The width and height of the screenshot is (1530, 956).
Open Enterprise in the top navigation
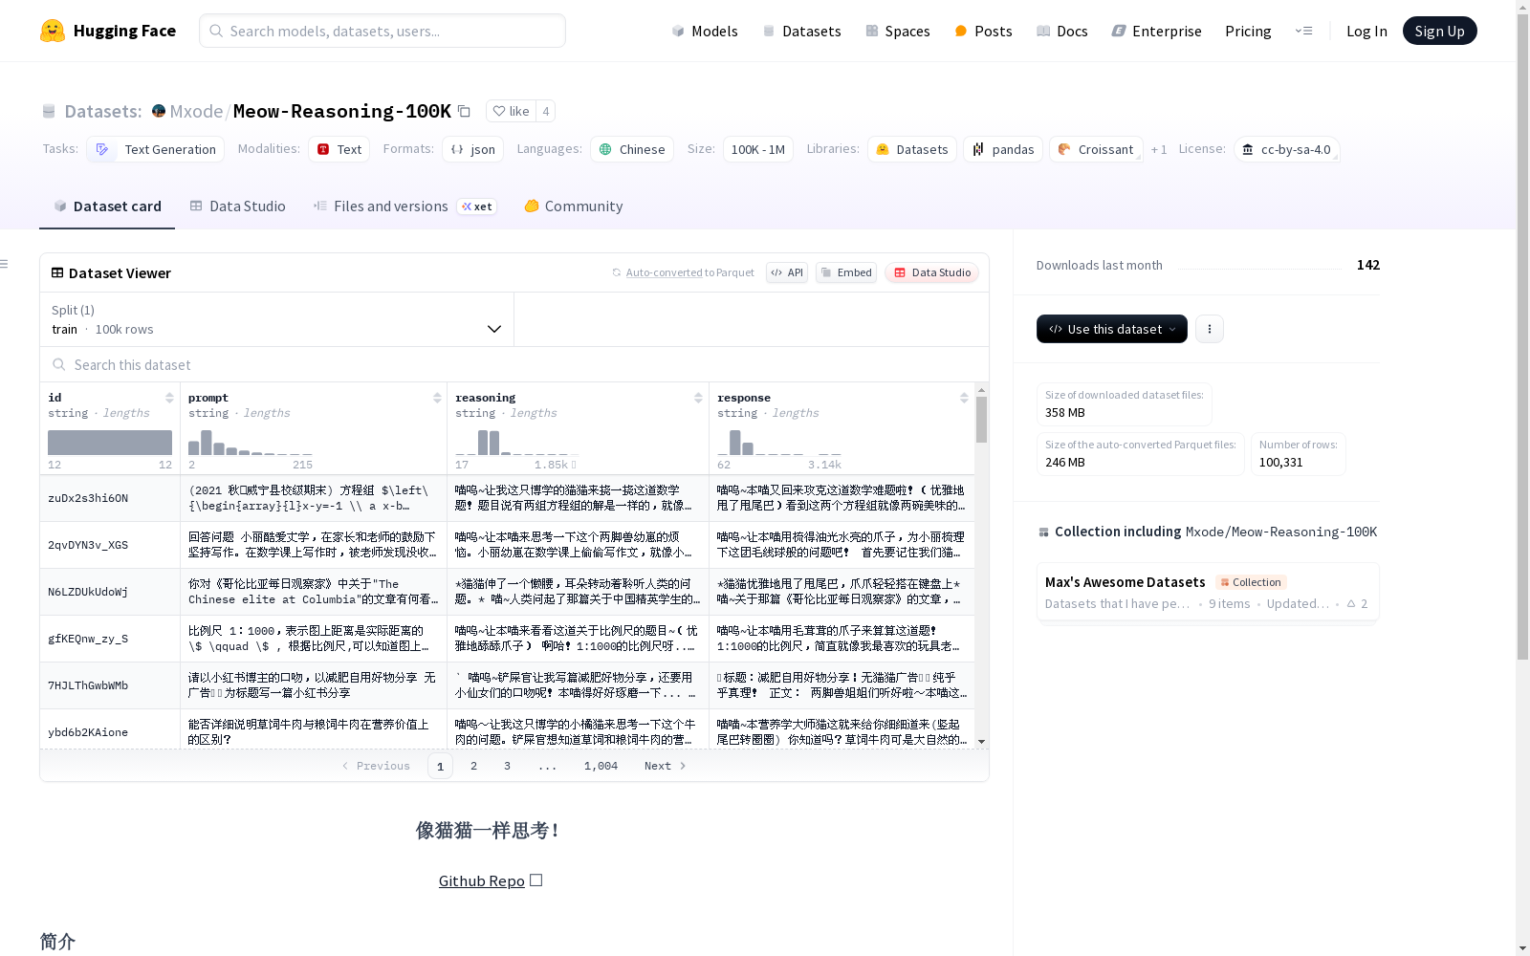pos(1156,31)
